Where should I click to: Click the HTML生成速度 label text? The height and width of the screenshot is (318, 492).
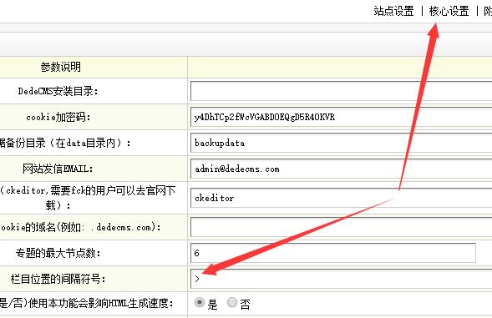[87, 303]
